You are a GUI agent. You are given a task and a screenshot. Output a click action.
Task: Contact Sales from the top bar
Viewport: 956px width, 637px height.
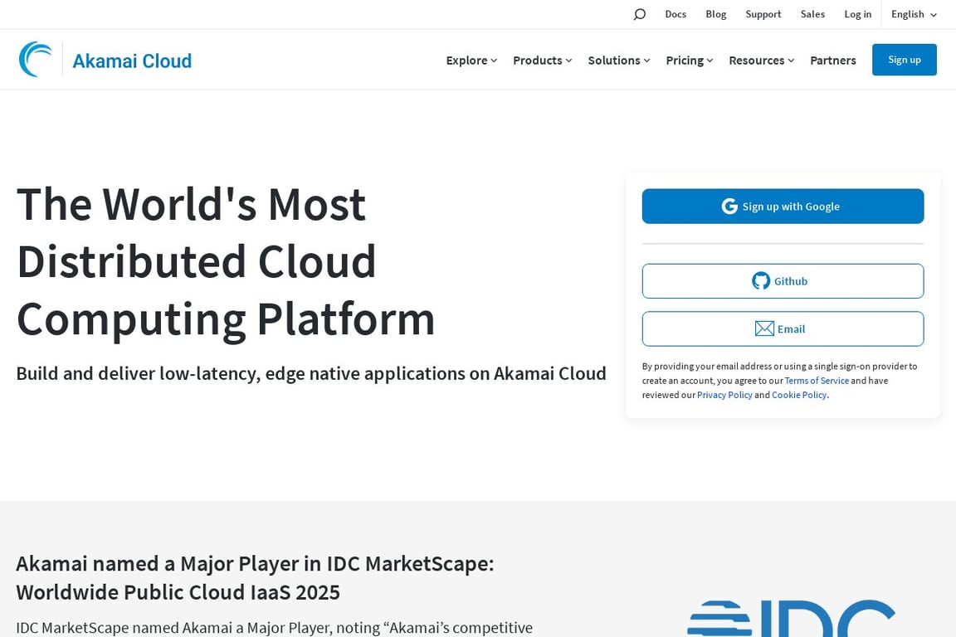click(812, 14)
